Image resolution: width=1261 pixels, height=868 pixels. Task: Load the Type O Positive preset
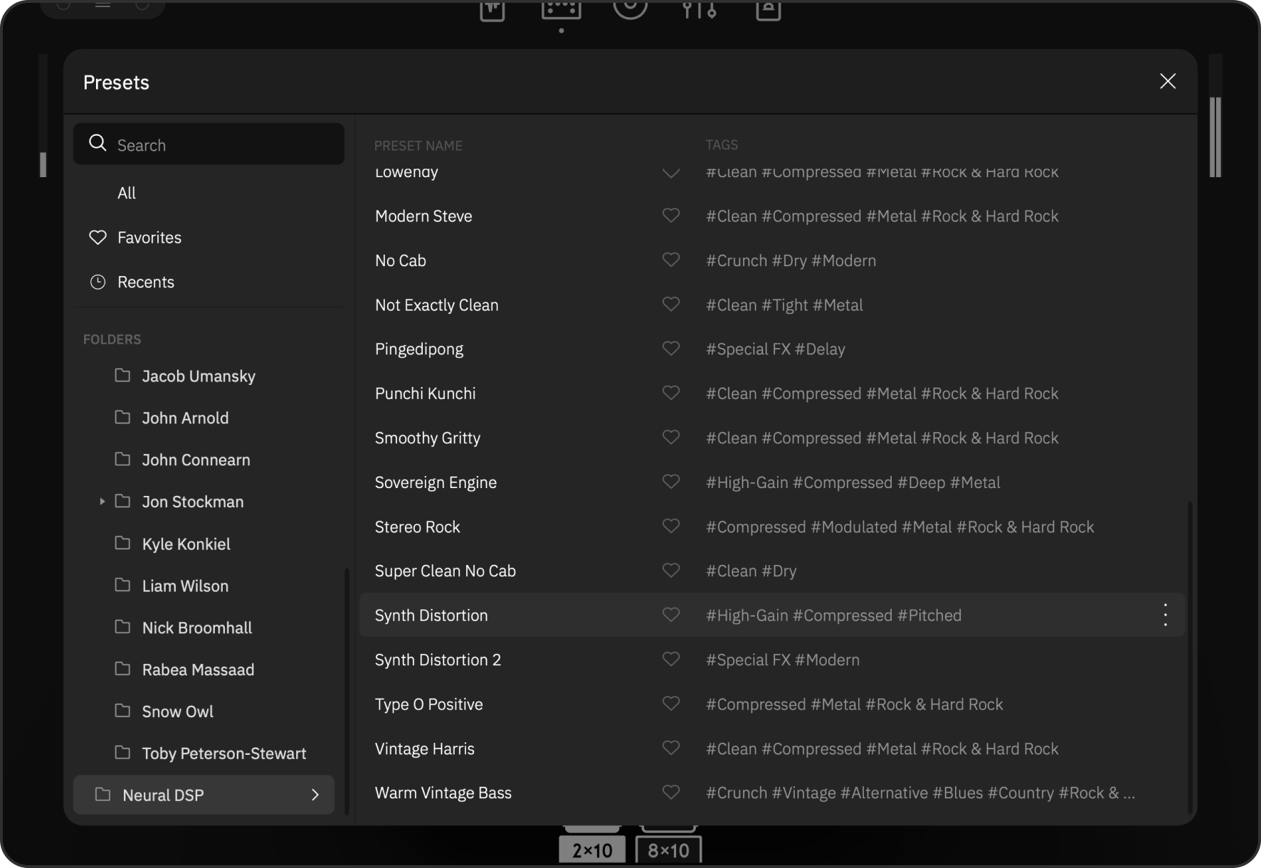[428, 704]
